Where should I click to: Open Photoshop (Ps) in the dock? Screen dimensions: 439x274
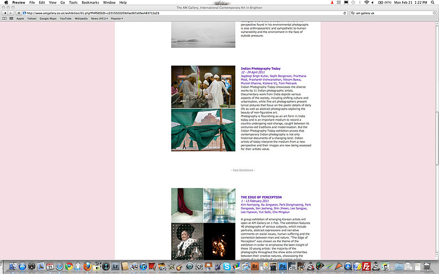pyautogui.click(x=283, y=266)
